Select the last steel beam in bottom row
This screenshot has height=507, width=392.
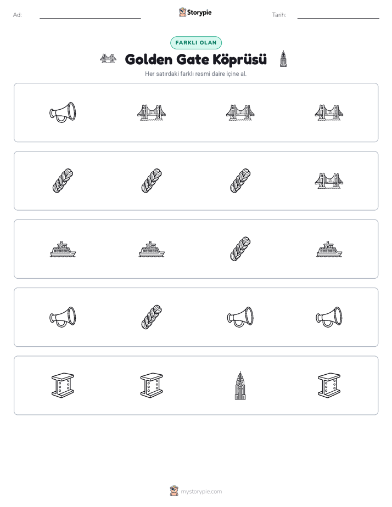[329, 385]
